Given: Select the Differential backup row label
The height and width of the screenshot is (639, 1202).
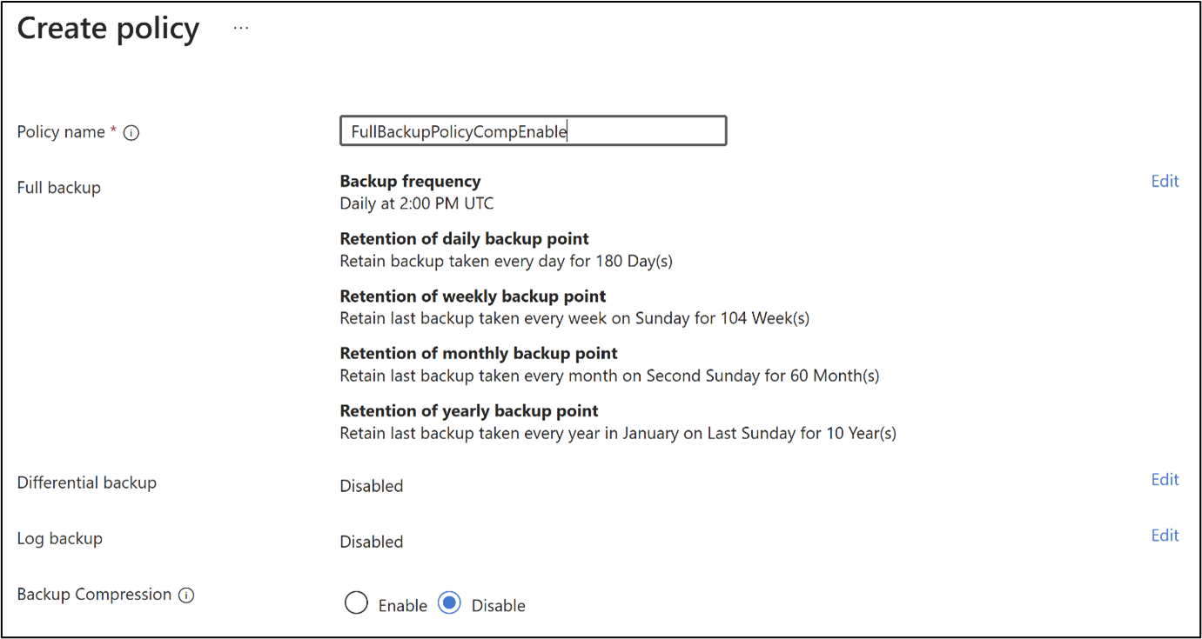Looking at the screenshot, I should coord(86,482).
